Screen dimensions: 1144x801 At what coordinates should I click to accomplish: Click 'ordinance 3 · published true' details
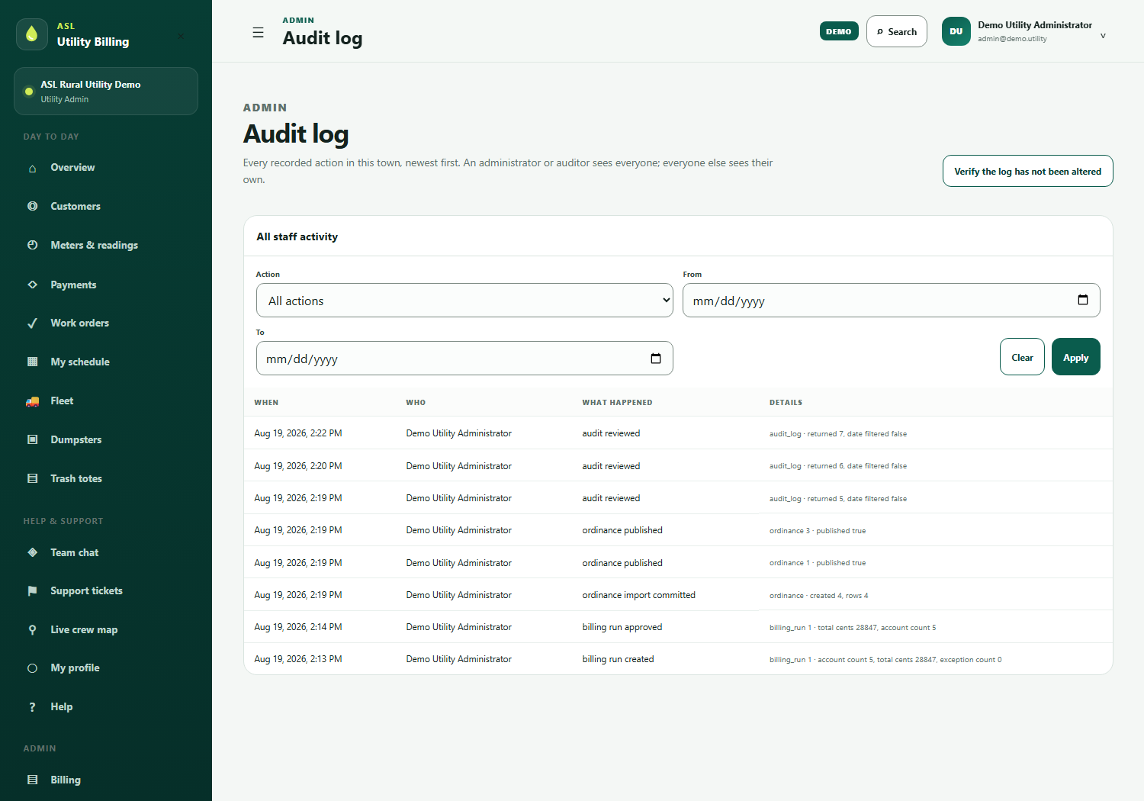[817, 531]
